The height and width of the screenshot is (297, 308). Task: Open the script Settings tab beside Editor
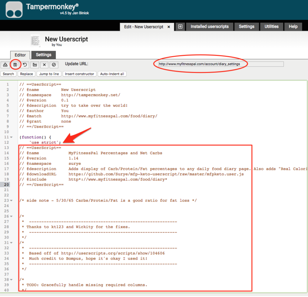43,55
